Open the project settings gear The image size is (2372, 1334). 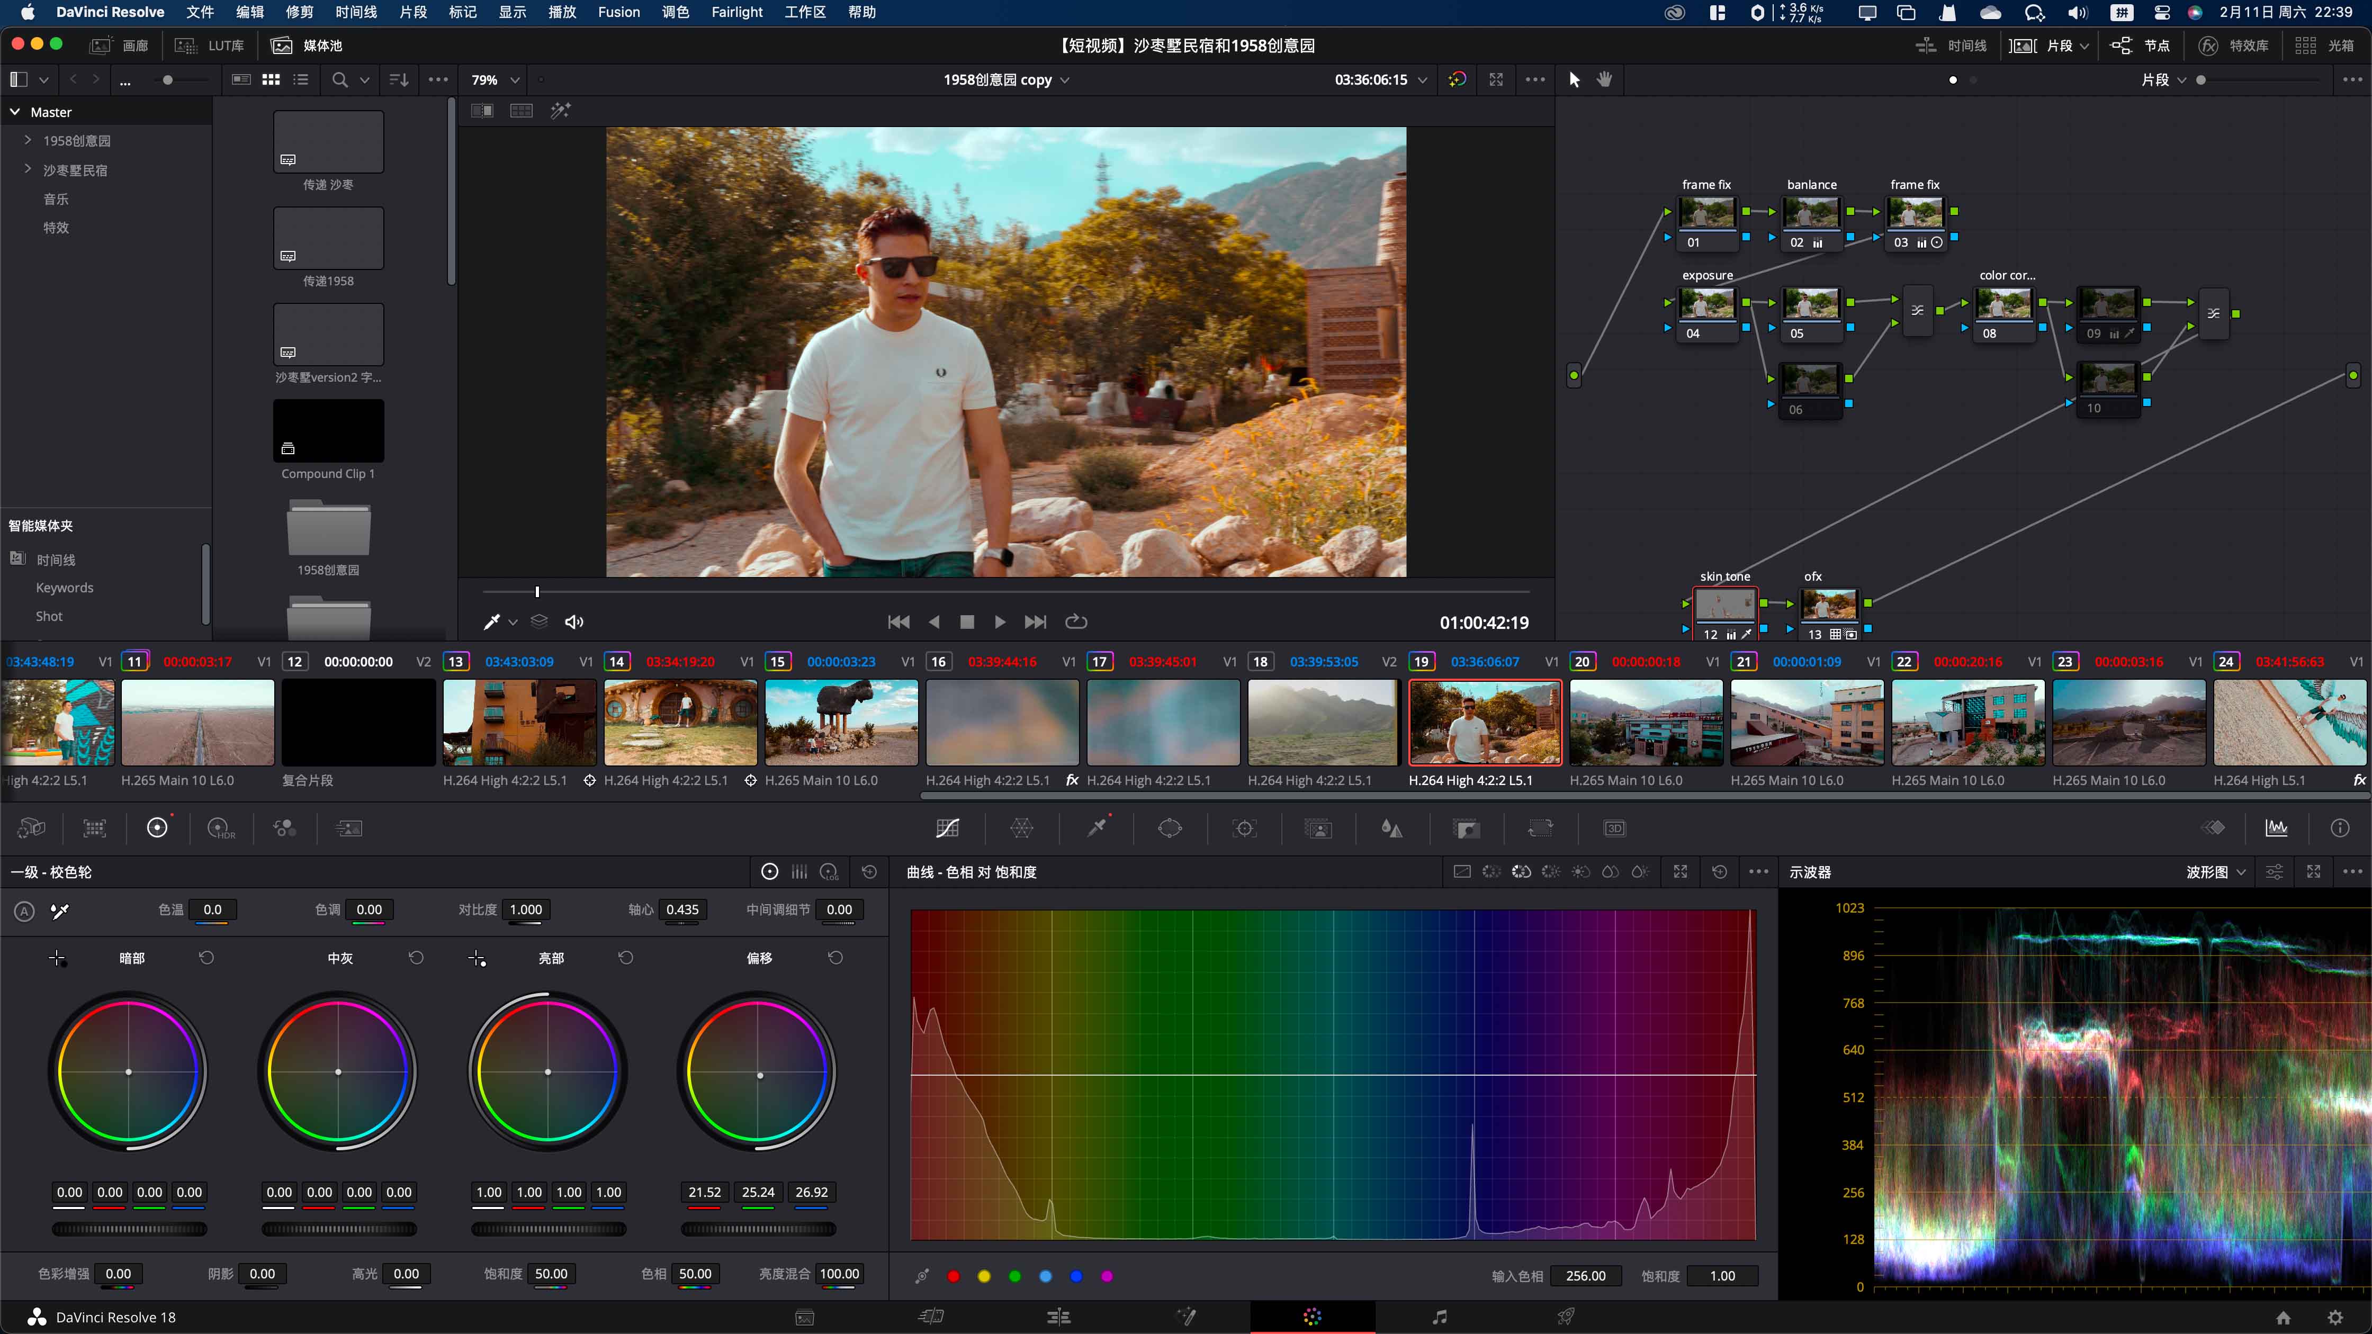2335,1318
